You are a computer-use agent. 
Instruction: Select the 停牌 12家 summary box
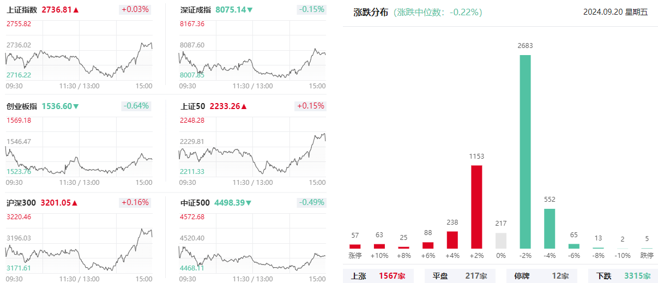541,276
